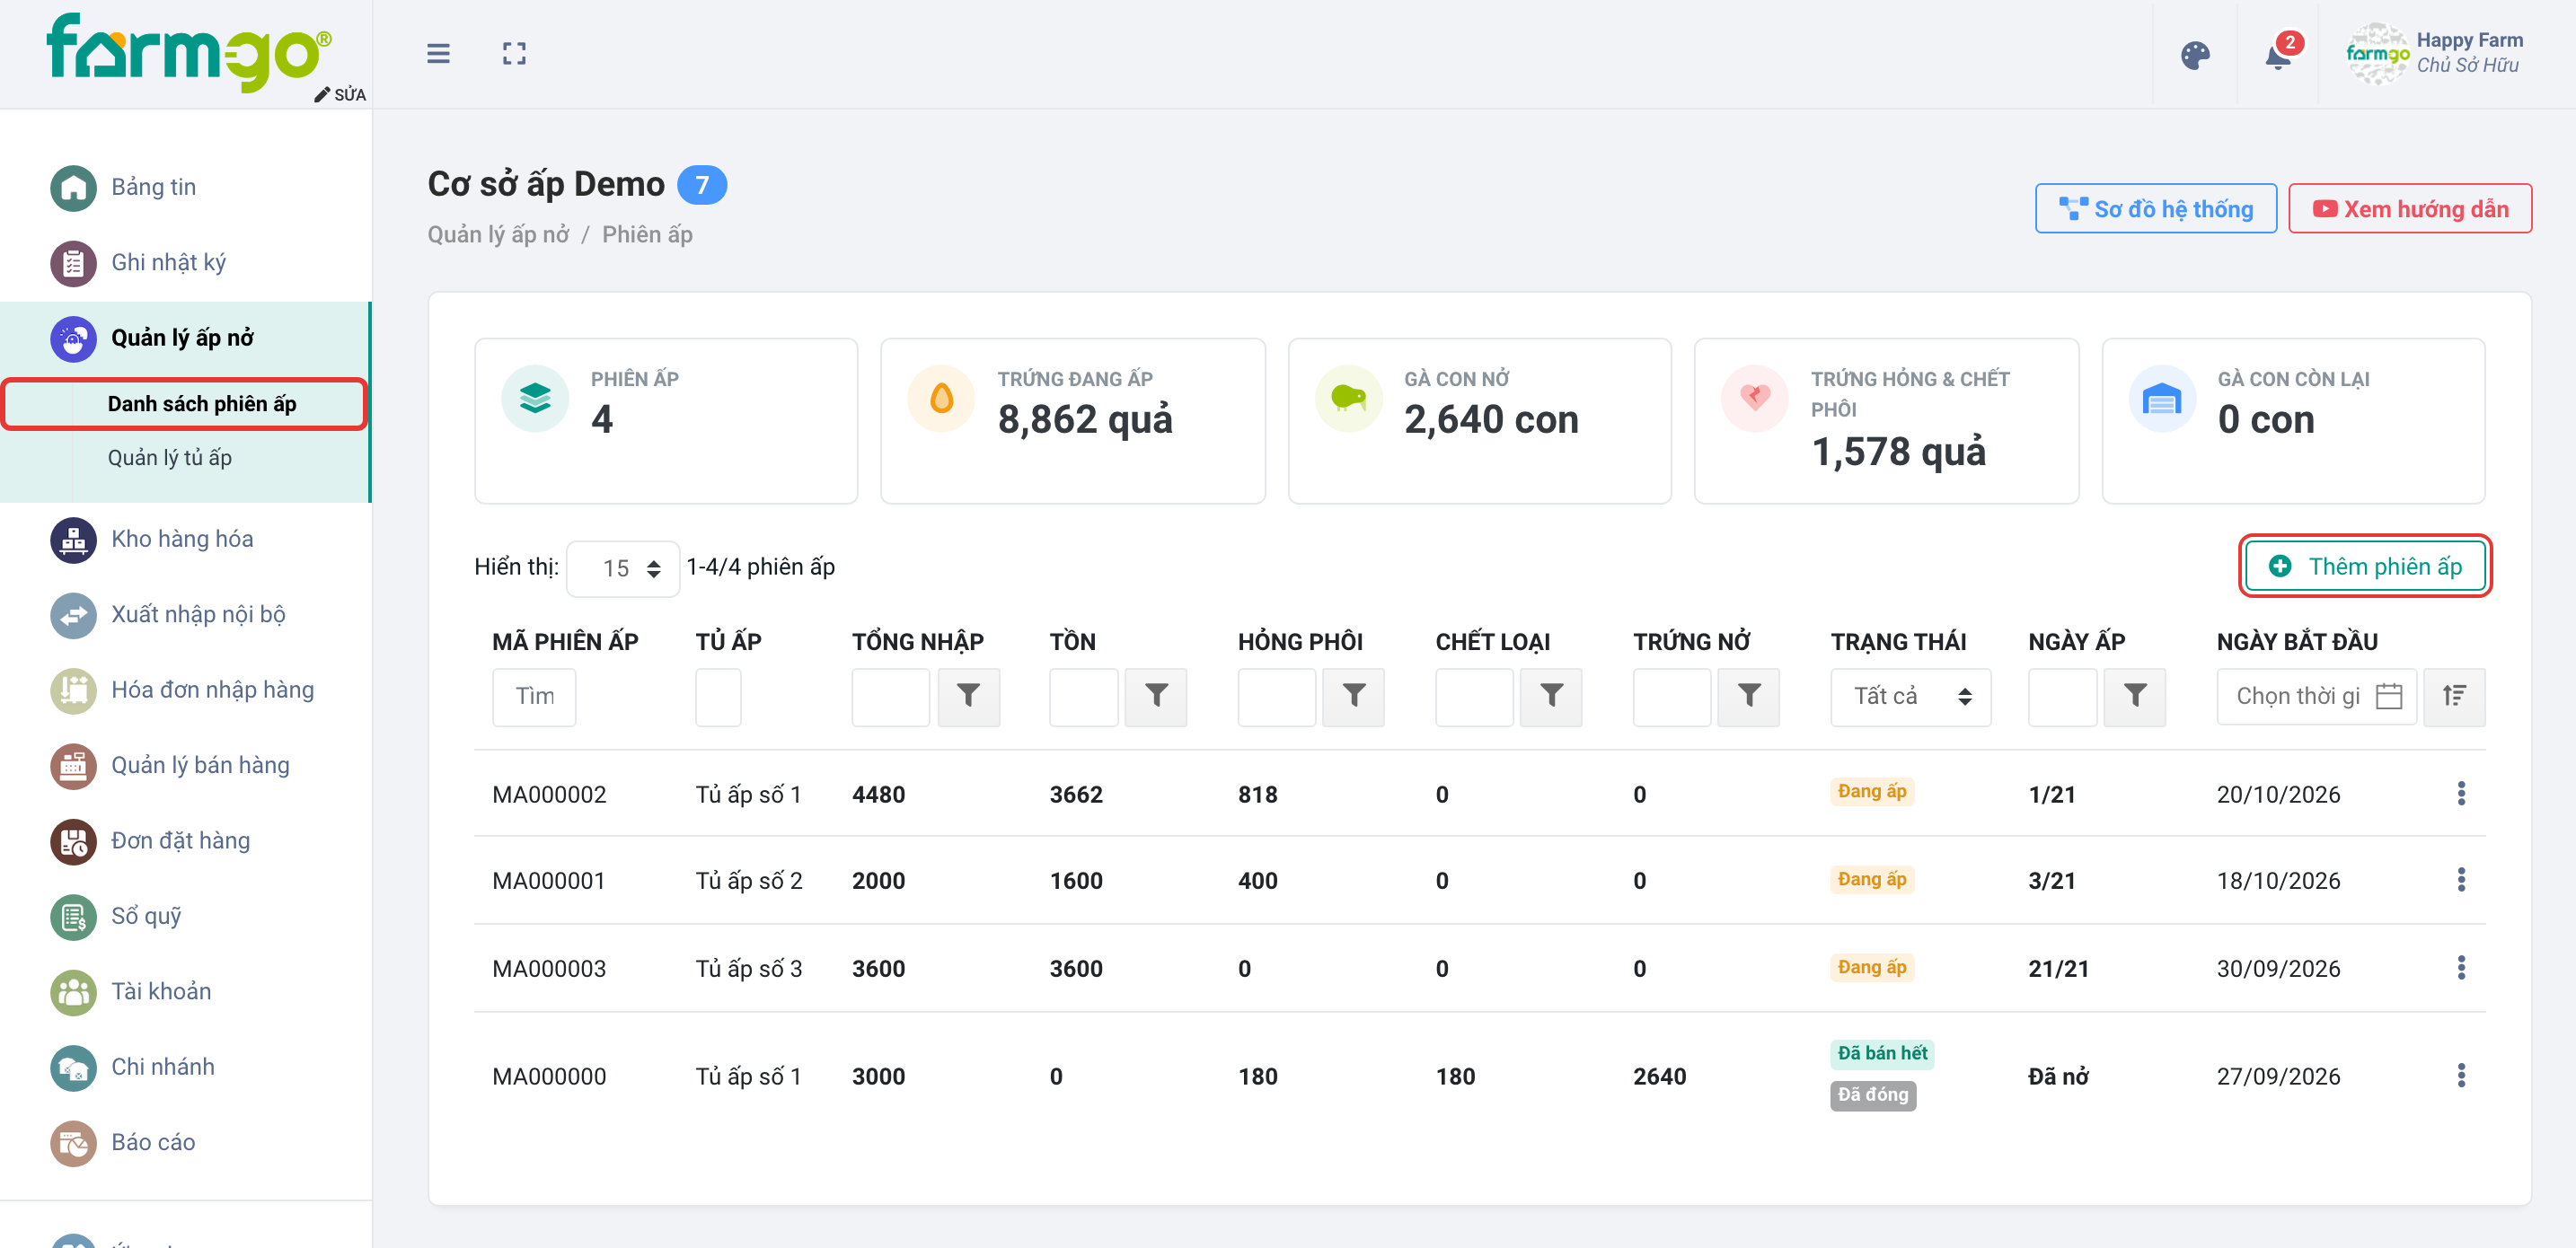This screenshot has height=1248, width=2576.
Task: Click the Trứng nở filter funnel icon
Action: pos(1748,696)
